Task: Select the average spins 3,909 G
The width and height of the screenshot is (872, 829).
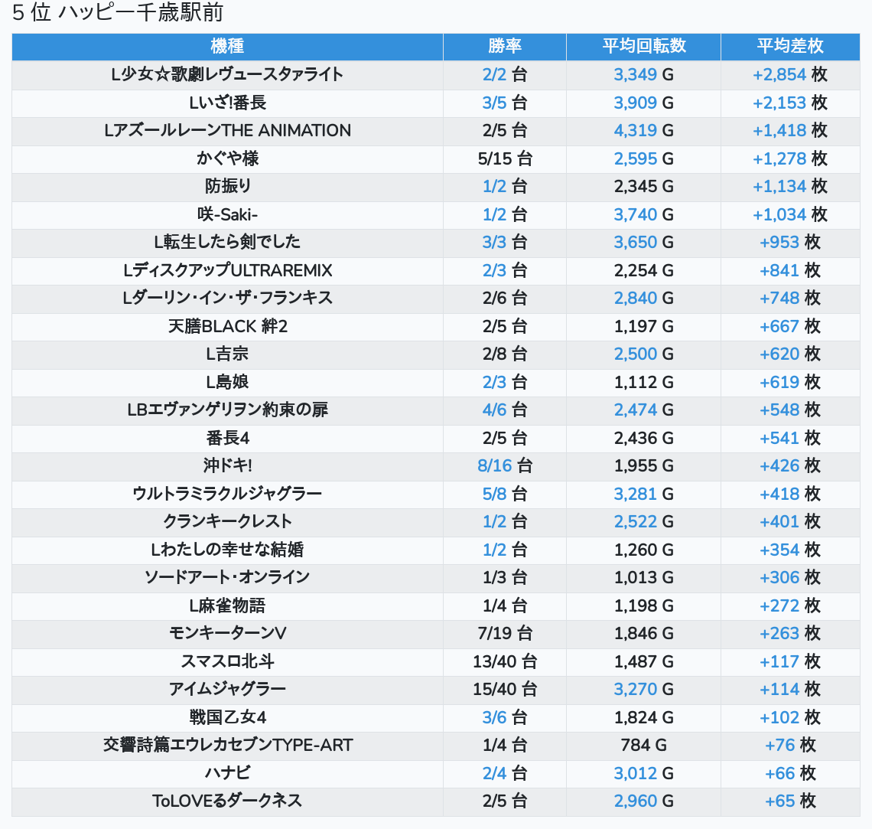Action: pyautogui.click(x=643, y=103)
